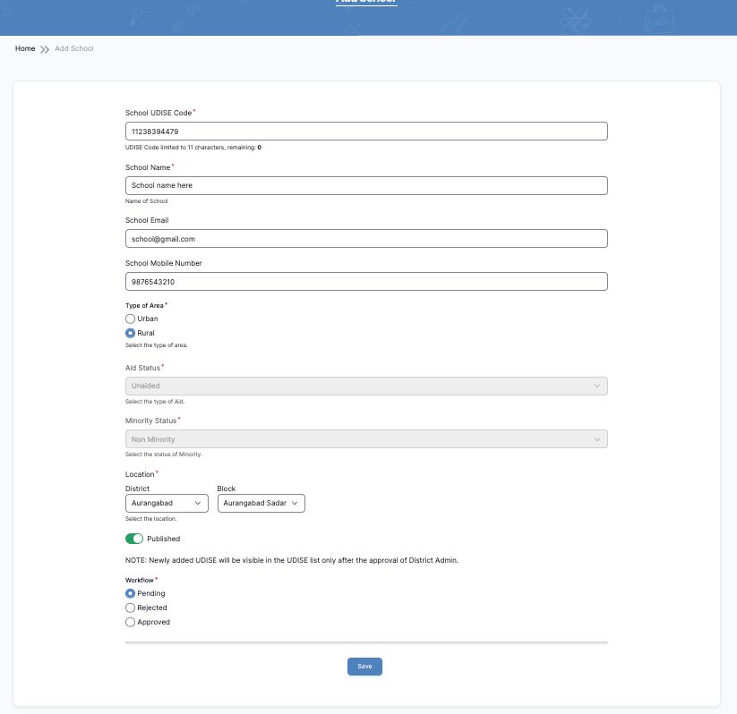Set workflow to Rejected
Viewport: 737px width, 714px height.
tap(131, 608)
